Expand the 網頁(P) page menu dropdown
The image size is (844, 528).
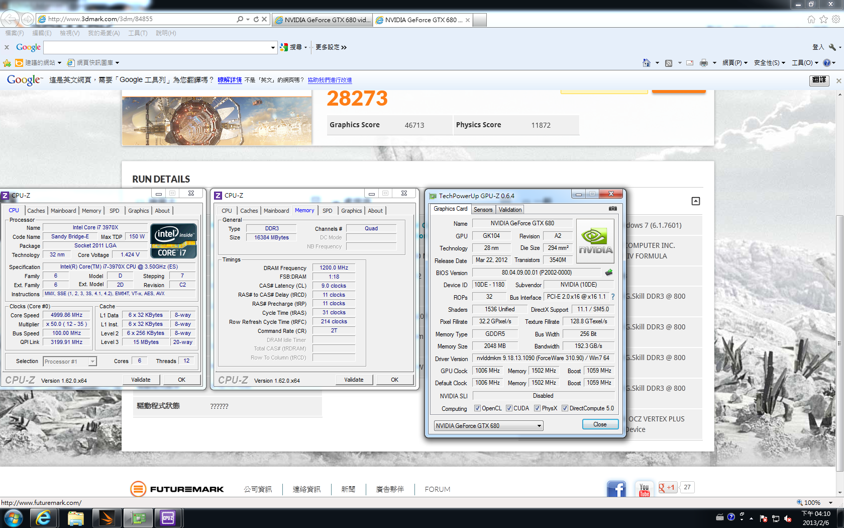click(x=734, y=63)
